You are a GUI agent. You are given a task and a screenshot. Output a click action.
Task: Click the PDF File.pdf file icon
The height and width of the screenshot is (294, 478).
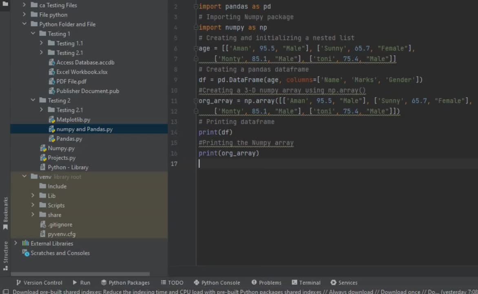coord(51,81)
